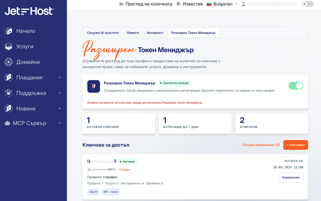The height and width of the screenshot is (201, 321).
Task: Click the Ключове за достъп heading
Action: [x=106, y=145]
